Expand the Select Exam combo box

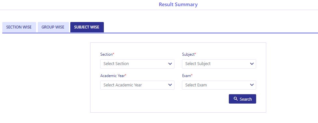[x=219, y=85]
